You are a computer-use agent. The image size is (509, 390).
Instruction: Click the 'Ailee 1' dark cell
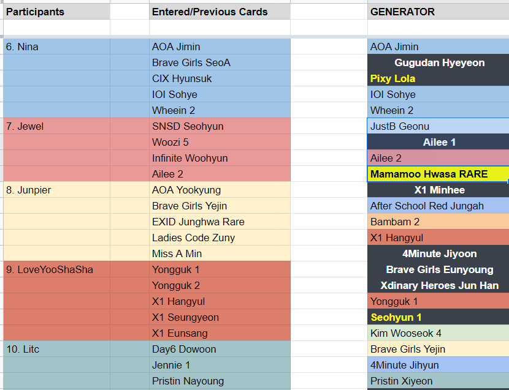[x=438, y=142]
